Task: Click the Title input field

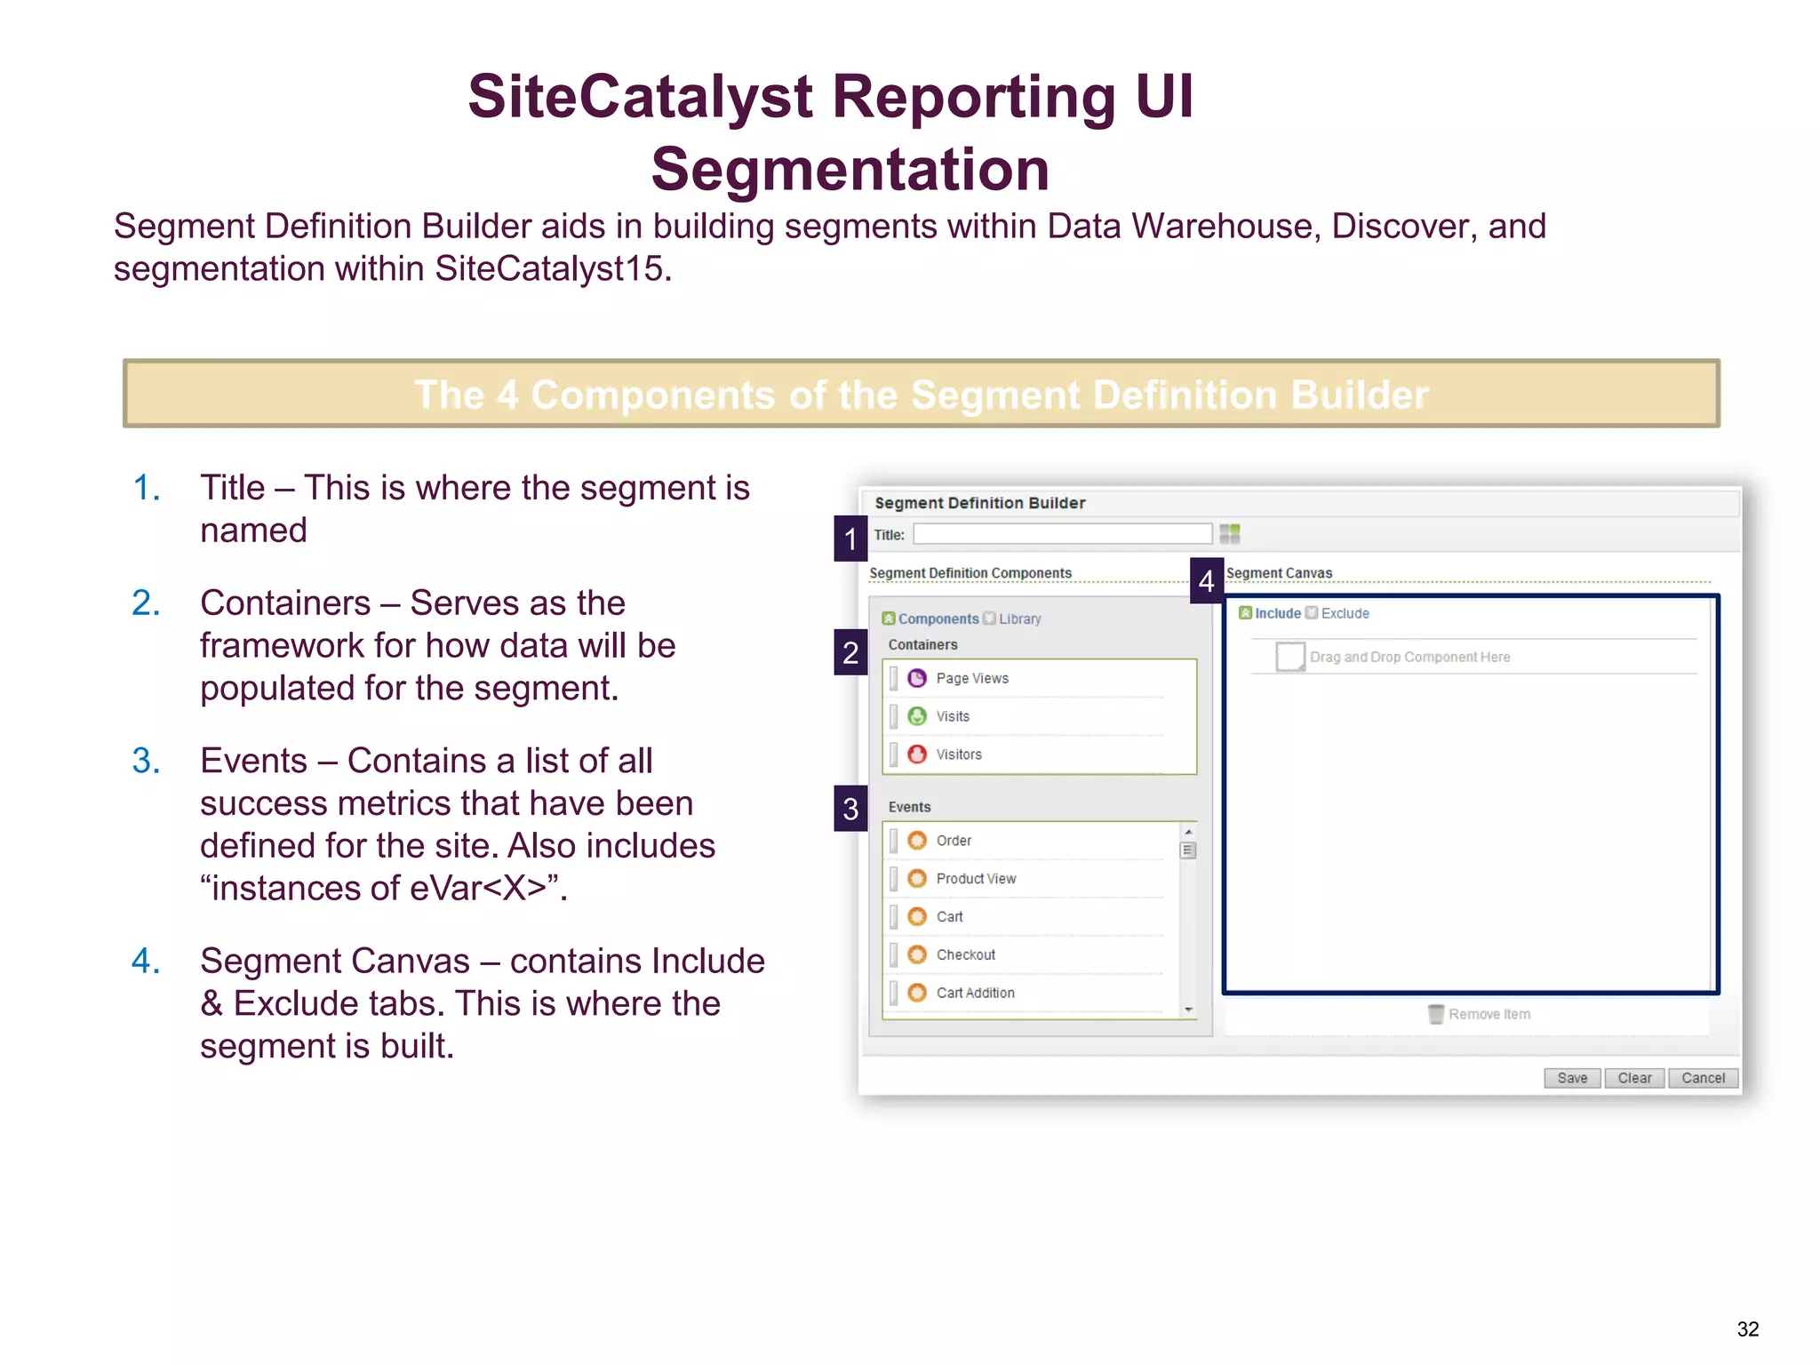Action: [x=1062, y=533]
